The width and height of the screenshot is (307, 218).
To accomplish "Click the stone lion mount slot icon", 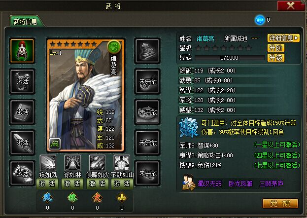I will click(x=147, y=51).
